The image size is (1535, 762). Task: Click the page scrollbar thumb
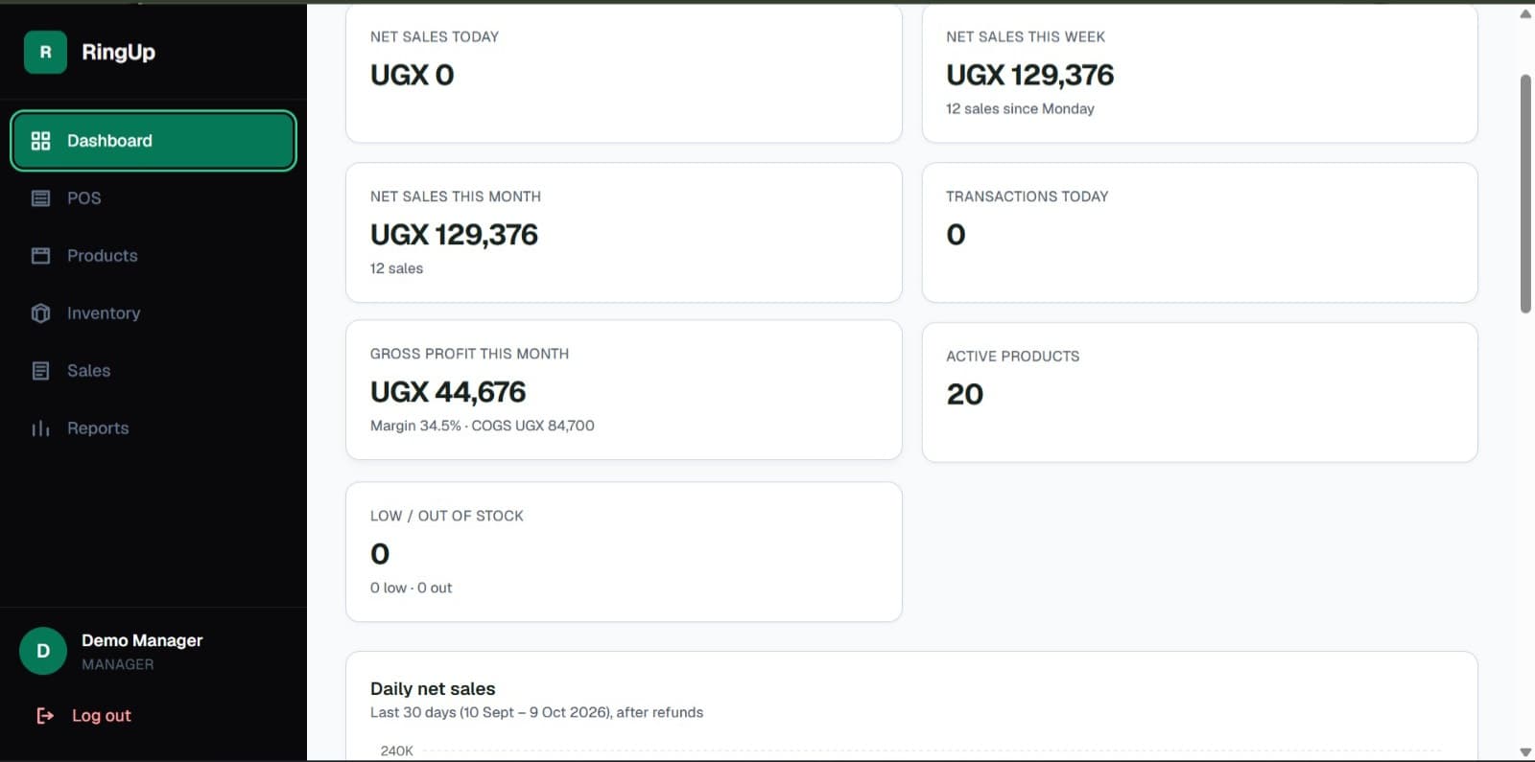coord(1525,194)
